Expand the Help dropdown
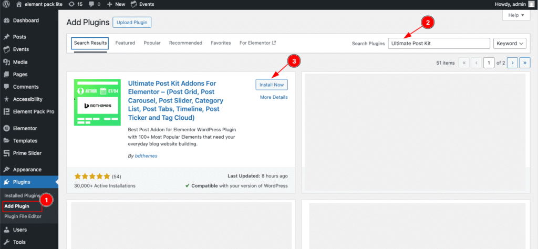Image resolution: width=538 pixels, height=249 pixels. [x=516, y=16]
